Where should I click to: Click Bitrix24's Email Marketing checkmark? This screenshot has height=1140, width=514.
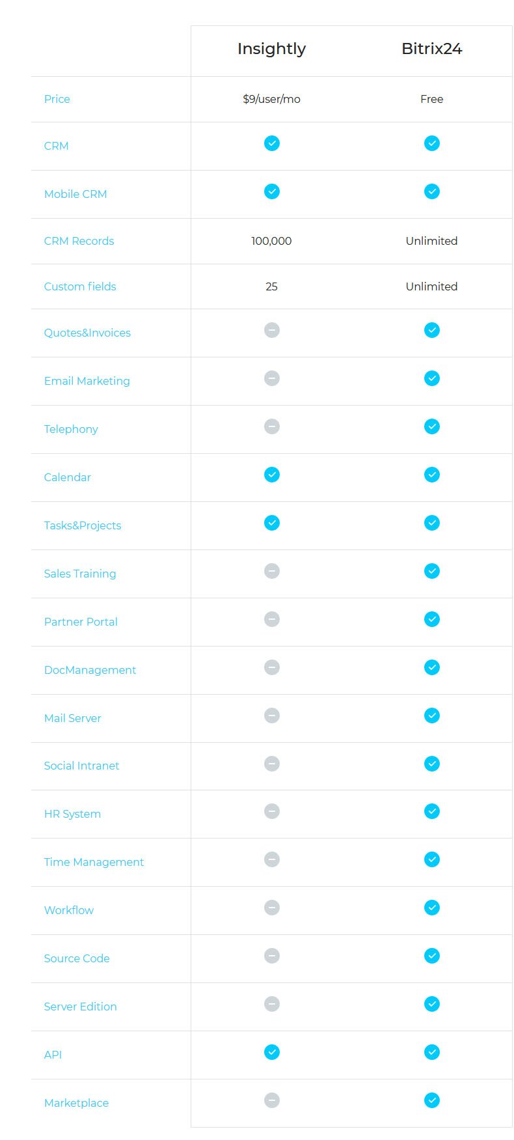pos(432,378)
